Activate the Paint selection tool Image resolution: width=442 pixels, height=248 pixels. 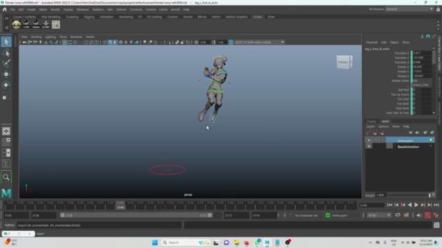click(x=6, y=63)
